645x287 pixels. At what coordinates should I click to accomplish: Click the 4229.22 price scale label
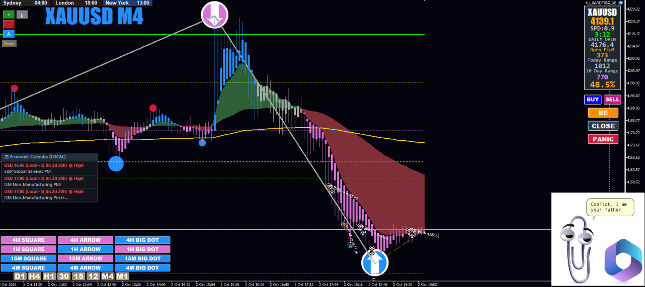pos(634,9)
